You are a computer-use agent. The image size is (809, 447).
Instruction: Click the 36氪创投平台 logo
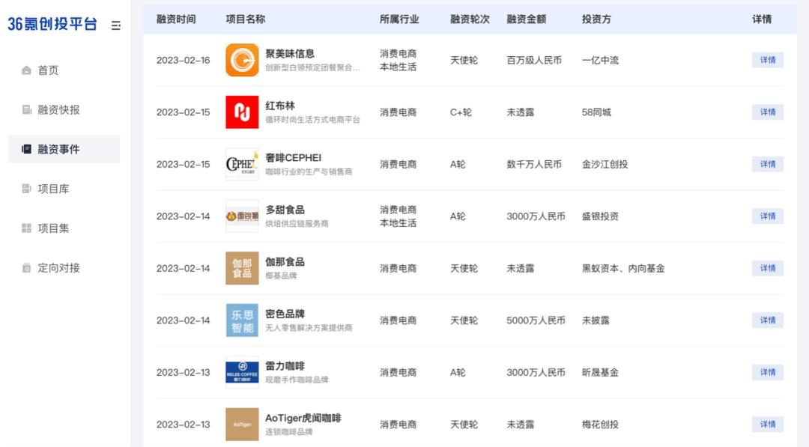coord(52,24)
